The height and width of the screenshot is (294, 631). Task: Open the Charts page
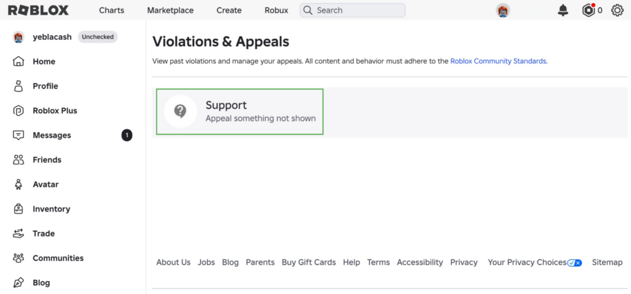click(x=112, y=10)
